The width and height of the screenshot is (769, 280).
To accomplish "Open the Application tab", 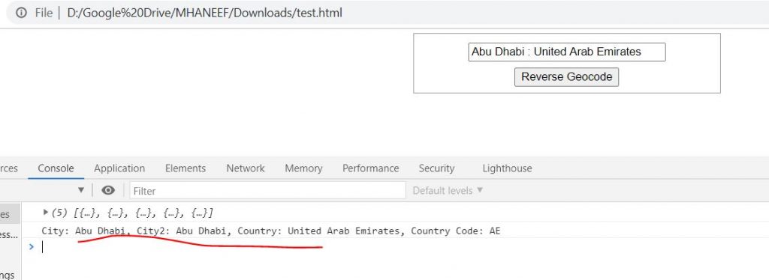I will click(x=119, y=168).
